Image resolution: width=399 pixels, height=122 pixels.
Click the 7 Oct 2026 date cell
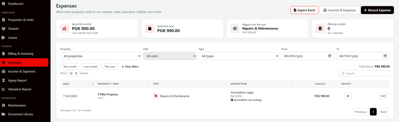click(70, 96)
